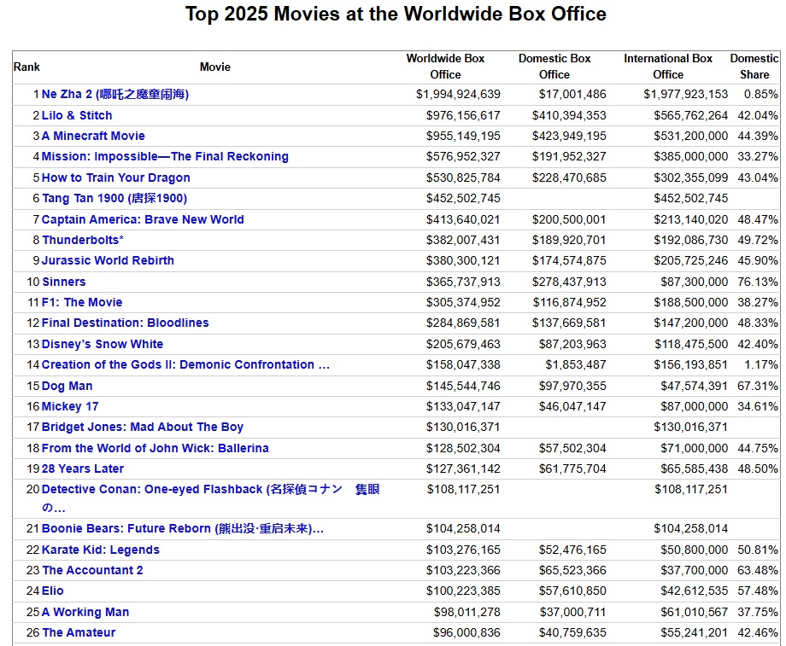
Task: Open the Lilo & Stitch movie link
Action: pos(77,115)
